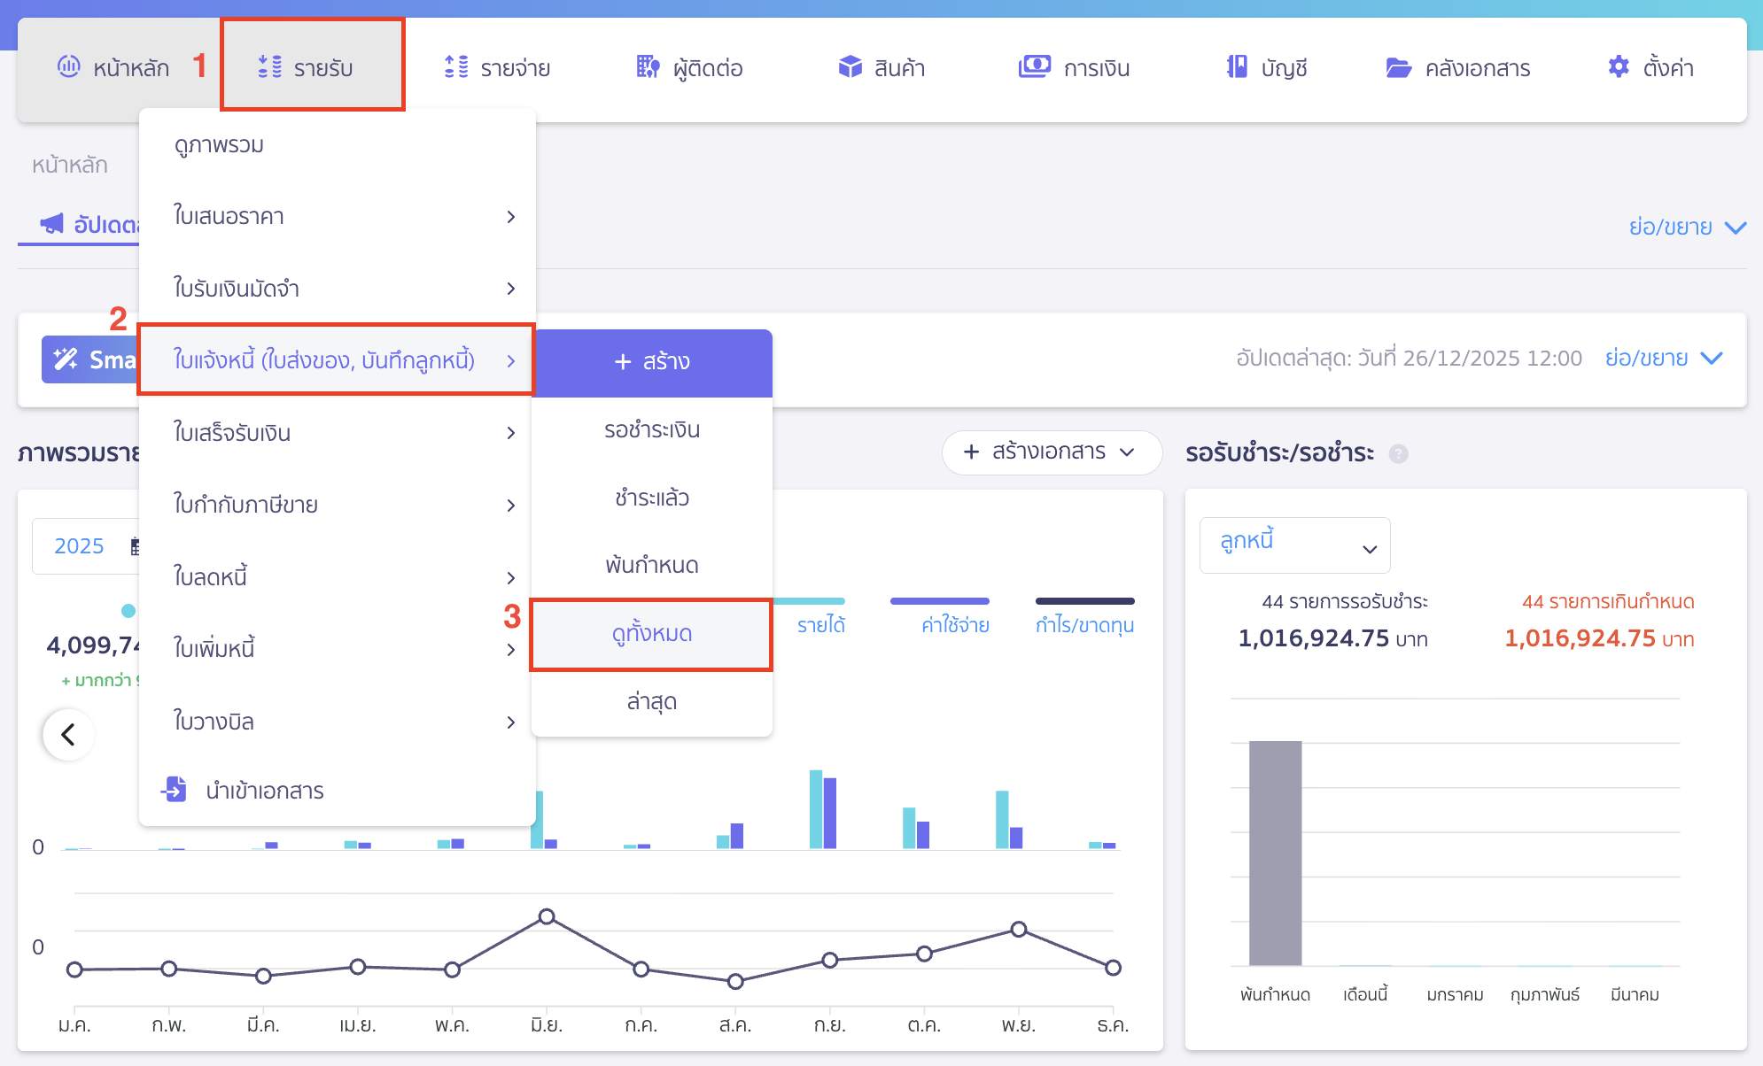Click the ผู้ติดต่อ contacts building icon
1763x1066 pixels.
tap(648, 66)
